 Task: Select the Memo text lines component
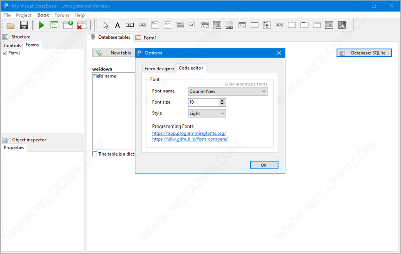[155, 25]
